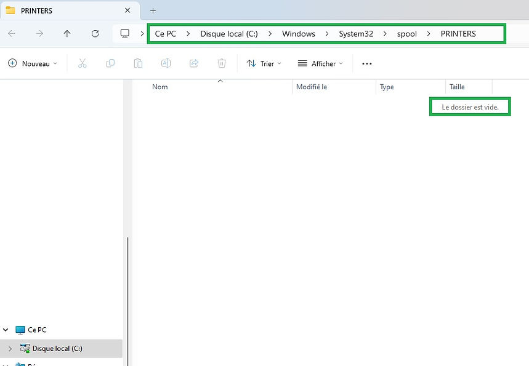529x366 pixels.
Task: Click Ce PC in the address bar
Action: pyautogui.click(x=166, y=34)
